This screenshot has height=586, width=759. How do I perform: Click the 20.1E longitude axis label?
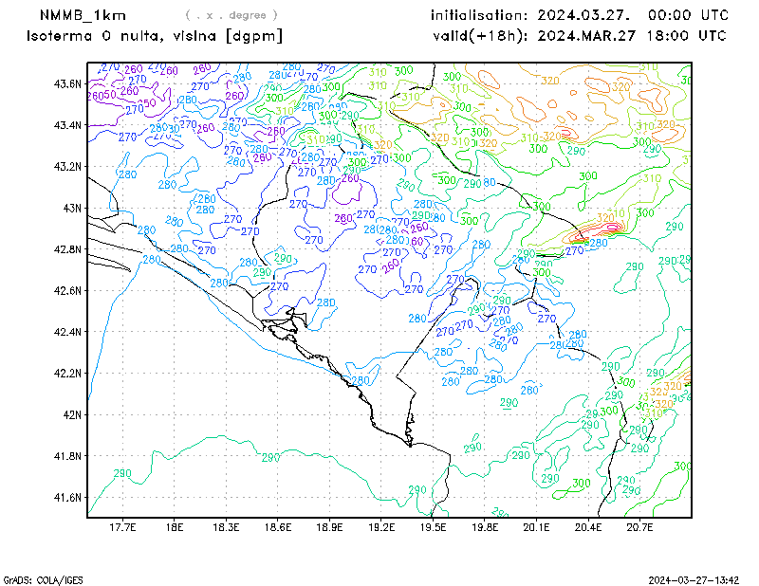point(536,527)
